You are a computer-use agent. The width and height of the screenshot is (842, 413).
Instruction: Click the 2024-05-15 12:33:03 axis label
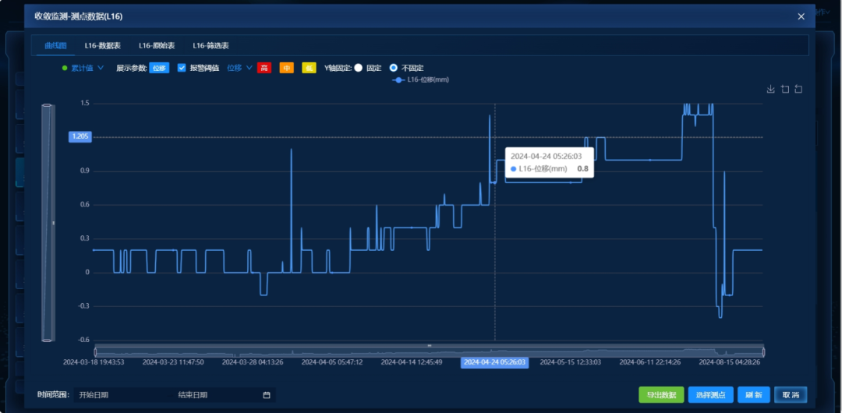pos(570,362)
